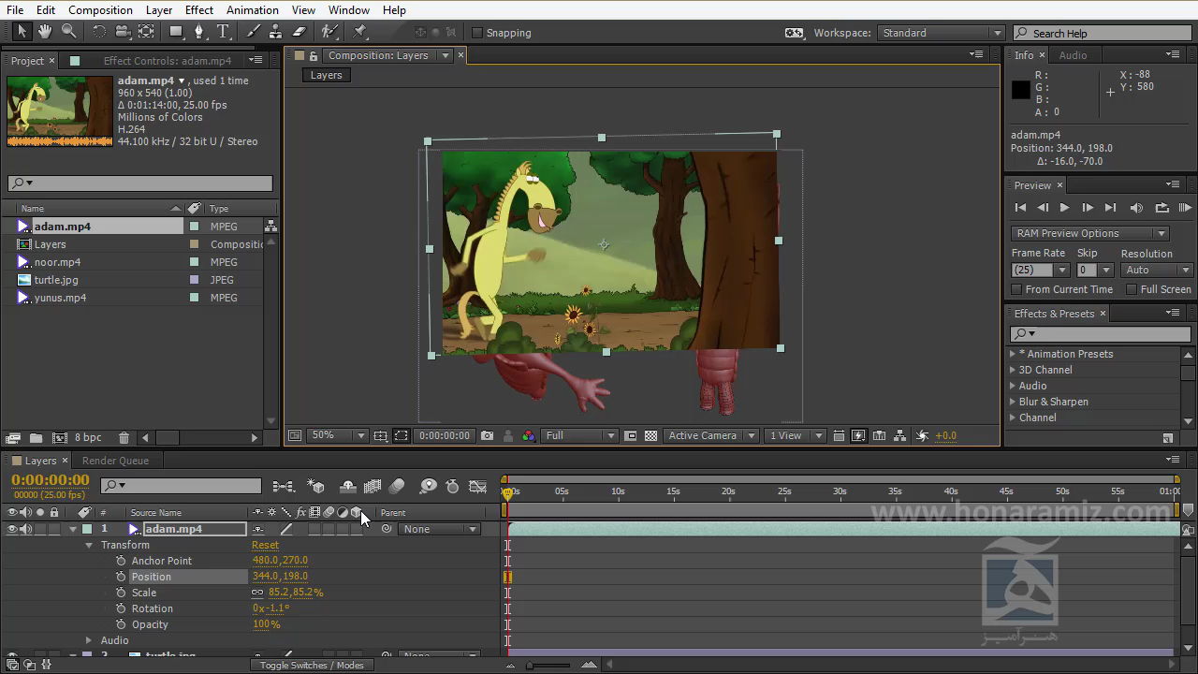The width and height of the screenshot is (1198, 674).
Task: Expand the Audio property group
Action: (x=90, y=640)
